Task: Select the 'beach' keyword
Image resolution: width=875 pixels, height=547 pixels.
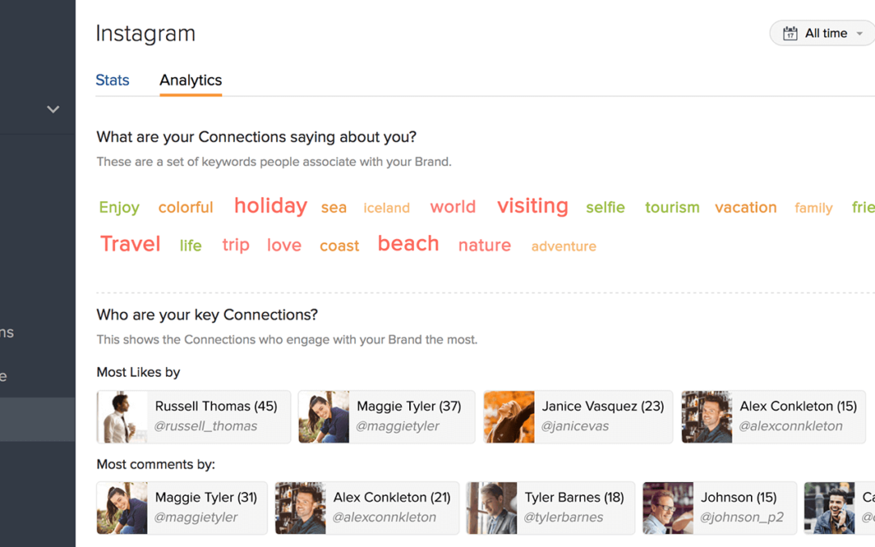Action: [408, 244]
